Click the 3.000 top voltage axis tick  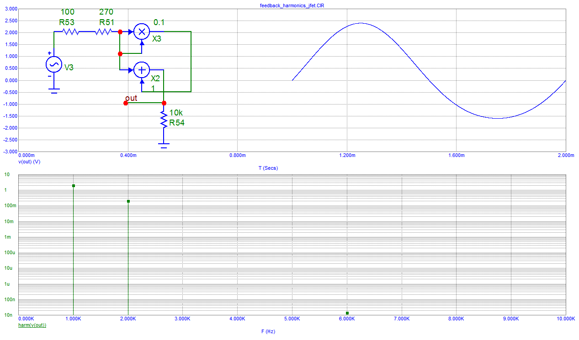pyautogui.click(x=10, y=9)
